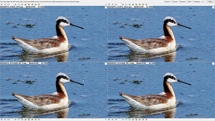Delete the PL870_XD2s image with its red X
This screenshot has height=121, width=215.
(146, 5)
